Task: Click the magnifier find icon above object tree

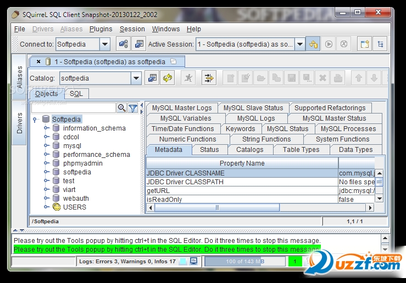Action: (121, 108)
